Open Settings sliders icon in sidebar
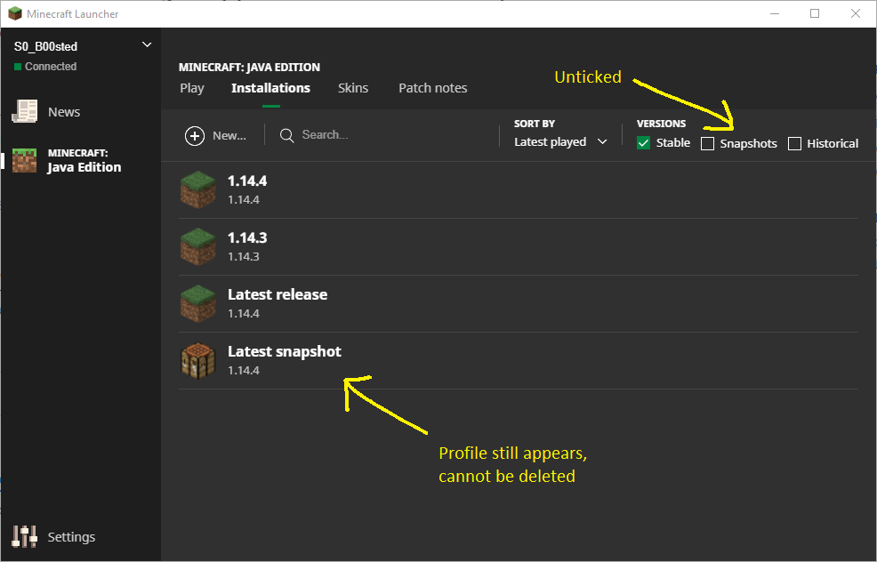 tap(24, 536)
